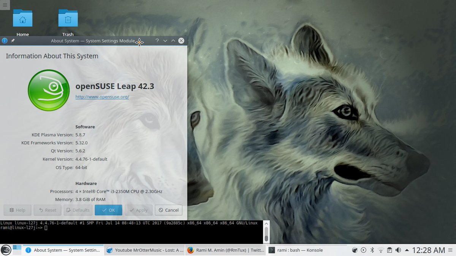The width and height of the screenshot is (456, 256).
Task: Confirm with the OK button
Action: pyautogui.click(x=108, y=210)
